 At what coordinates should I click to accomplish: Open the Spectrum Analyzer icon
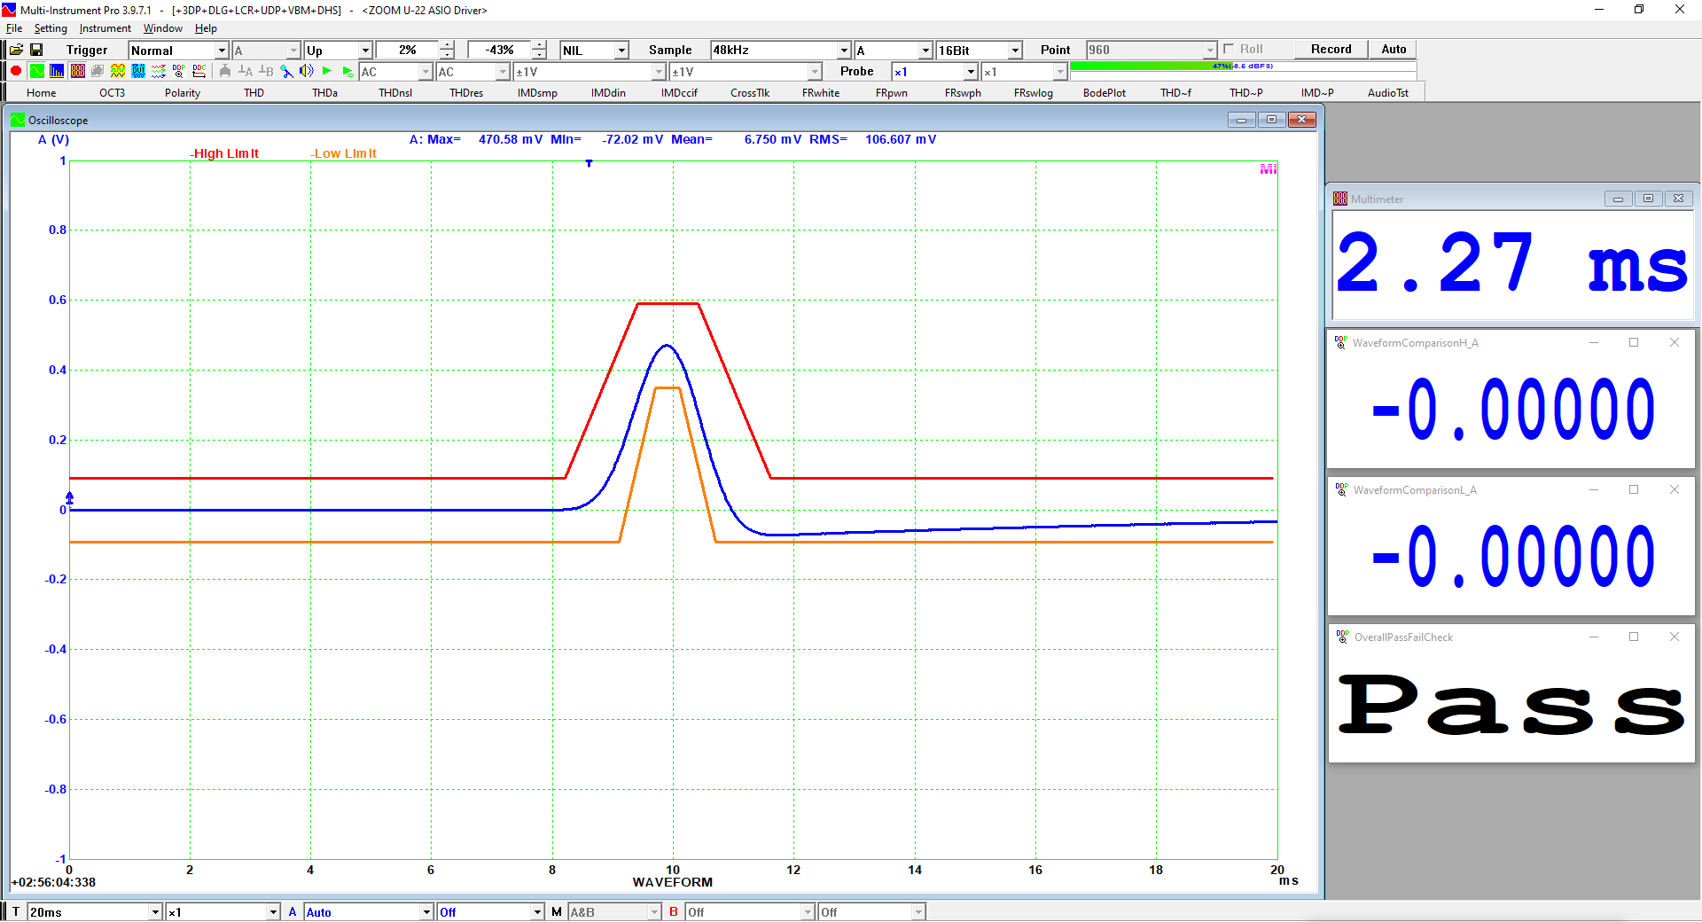pos(57,71)
